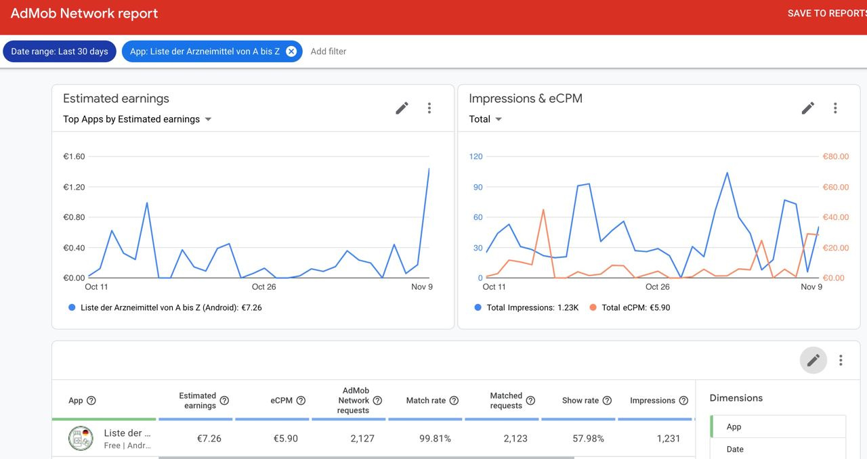
Task: Select the Date dimension
Action: click(778, 449)
